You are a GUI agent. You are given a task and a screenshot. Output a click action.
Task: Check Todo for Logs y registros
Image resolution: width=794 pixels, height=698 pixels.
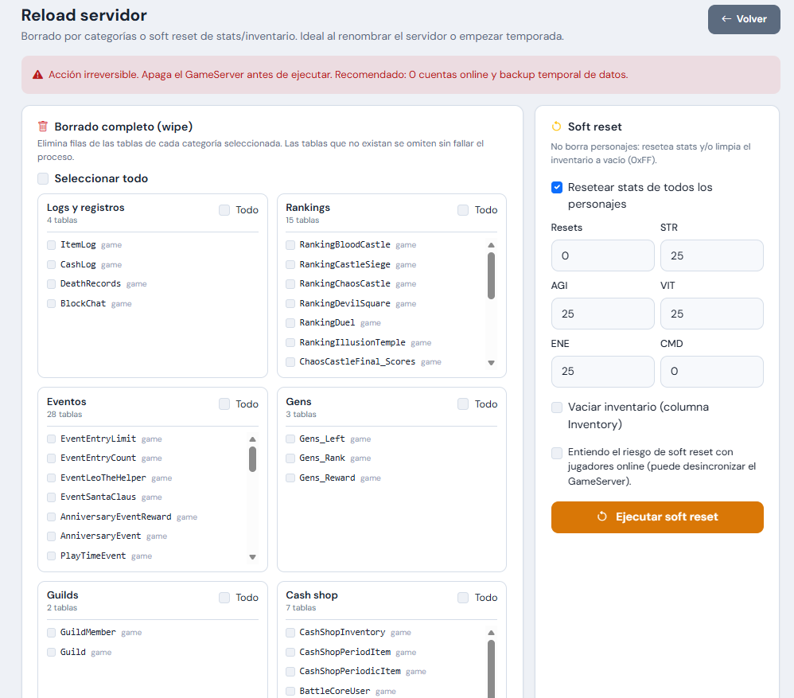(224, 209)
